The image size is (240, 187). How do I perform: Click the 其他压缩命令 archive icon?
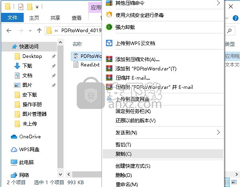click(x=109, y=3)
